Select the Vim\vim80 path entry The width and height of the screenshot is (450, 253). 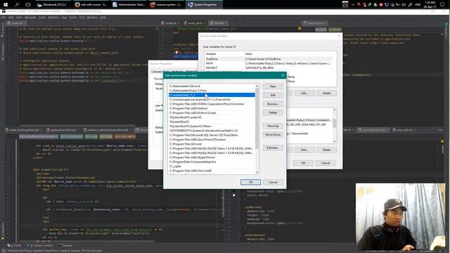[x=212, y=171]
